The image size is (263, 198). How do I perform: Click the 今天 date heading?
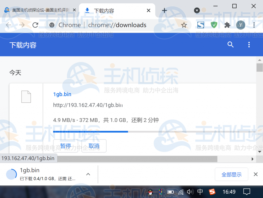tap(15, 73)
